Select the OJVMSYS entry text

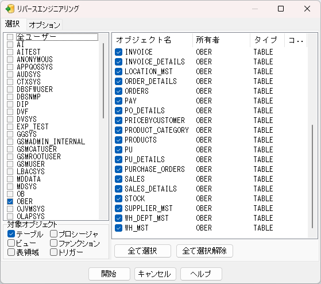(30, 209)
